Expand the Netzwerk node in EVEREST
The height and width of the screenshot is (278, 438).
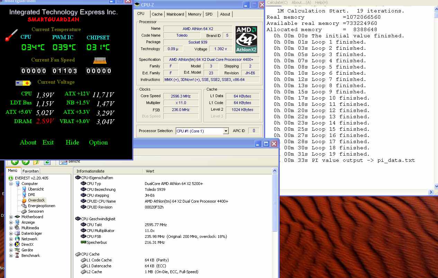click(x=11, y=239)
